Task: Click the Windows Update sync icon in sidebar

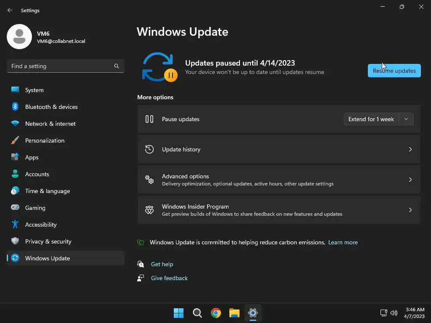Action: 15,258
